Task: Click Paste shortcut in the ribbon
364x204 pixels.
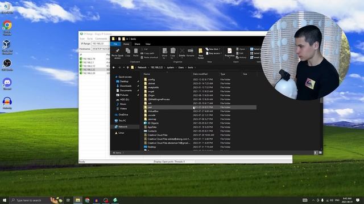Action: tap(149, 57)
